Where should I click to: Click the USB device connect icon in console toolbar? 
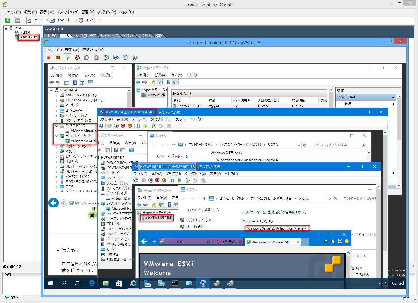coord(135,57)
